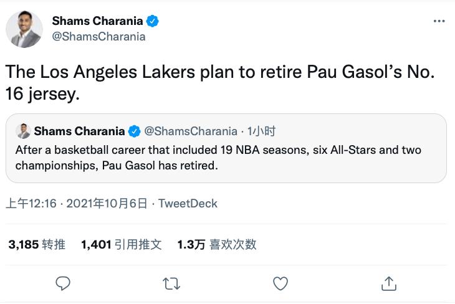Click the TweetDeck source label

point(188,203)
